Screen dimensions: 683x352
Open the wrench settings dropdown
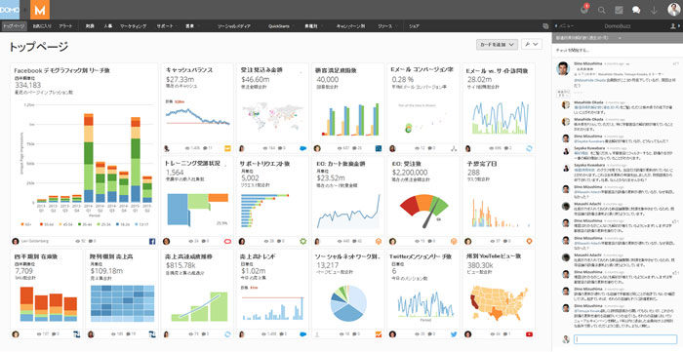tap(532, 45)
